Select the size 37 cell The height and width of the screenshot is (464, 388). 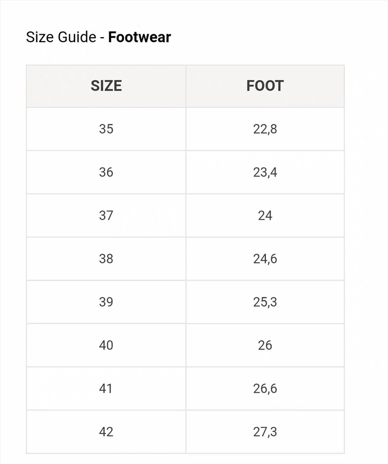[106, 215]
